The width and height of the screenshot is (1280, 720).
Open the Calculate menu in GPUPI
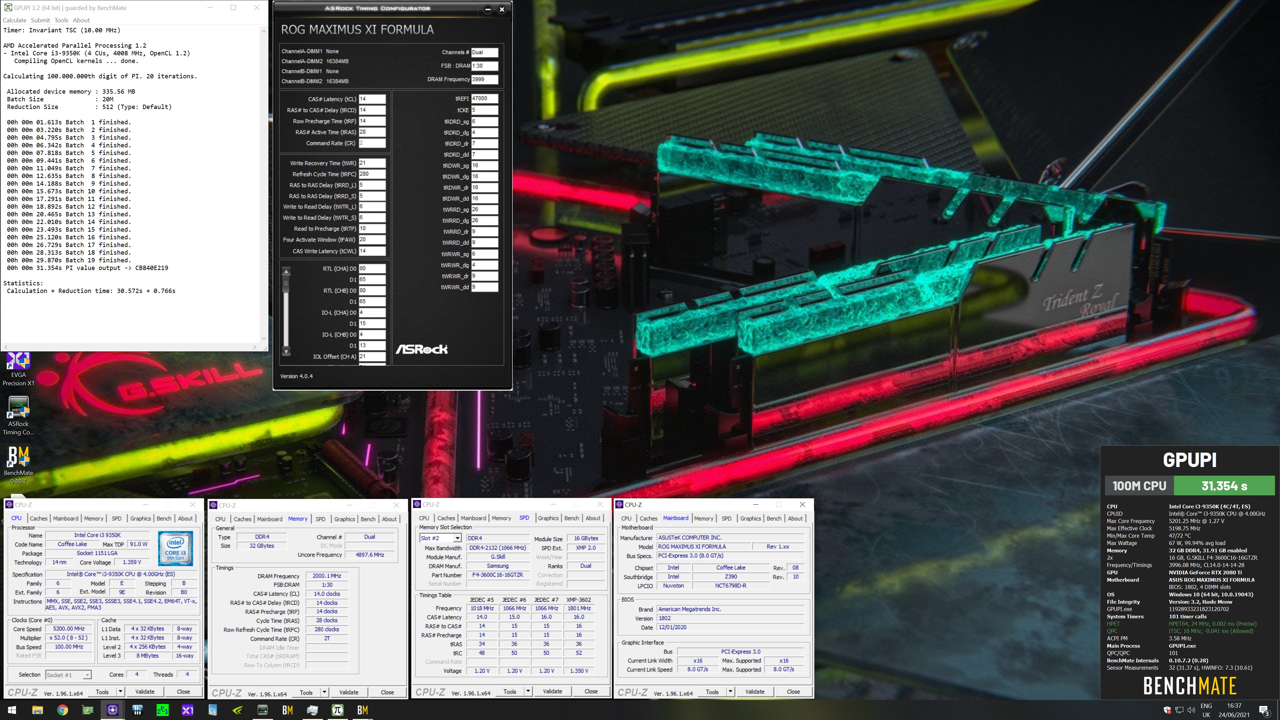(x=14, y=20)
